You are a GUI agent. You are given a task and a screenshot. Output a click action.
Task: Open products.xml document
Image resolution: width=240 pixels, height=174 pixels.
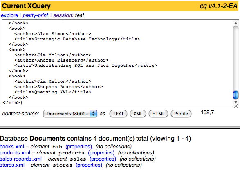[x=15, y=153]
